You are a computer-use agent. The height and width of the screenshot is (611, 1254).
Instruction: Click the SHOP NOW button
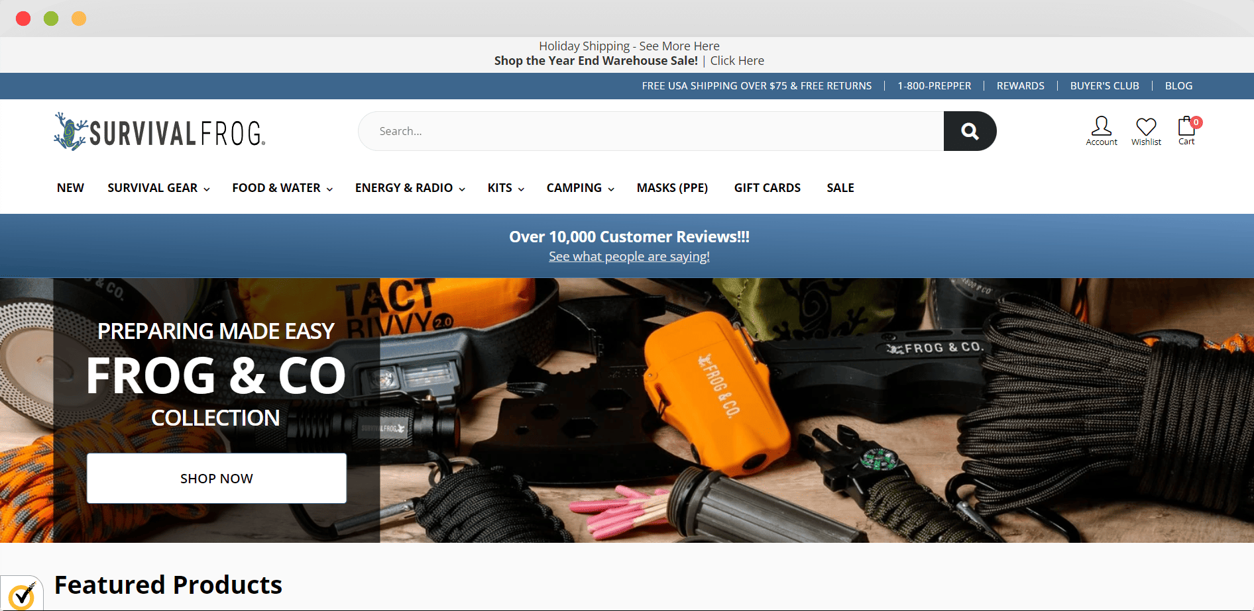coord(217,478)
